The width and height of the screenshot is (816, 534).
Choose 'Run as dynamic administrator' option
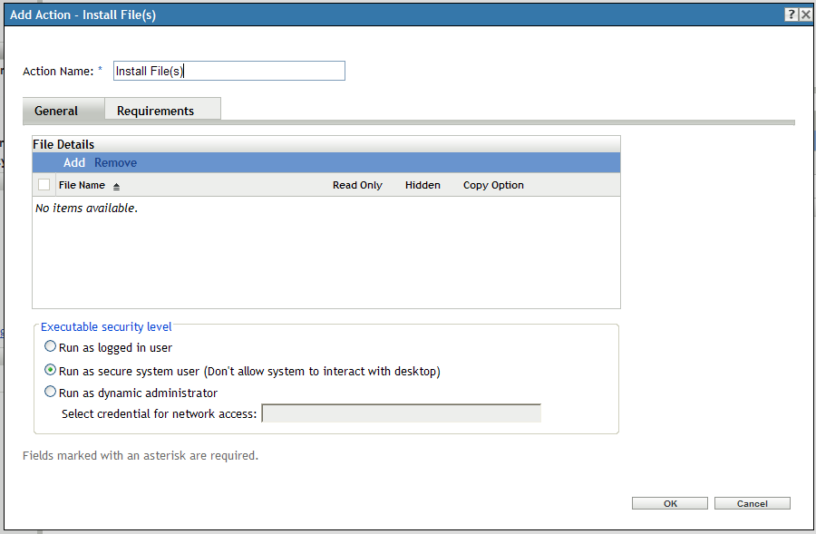pyautogui.click(x=51, y=392)
